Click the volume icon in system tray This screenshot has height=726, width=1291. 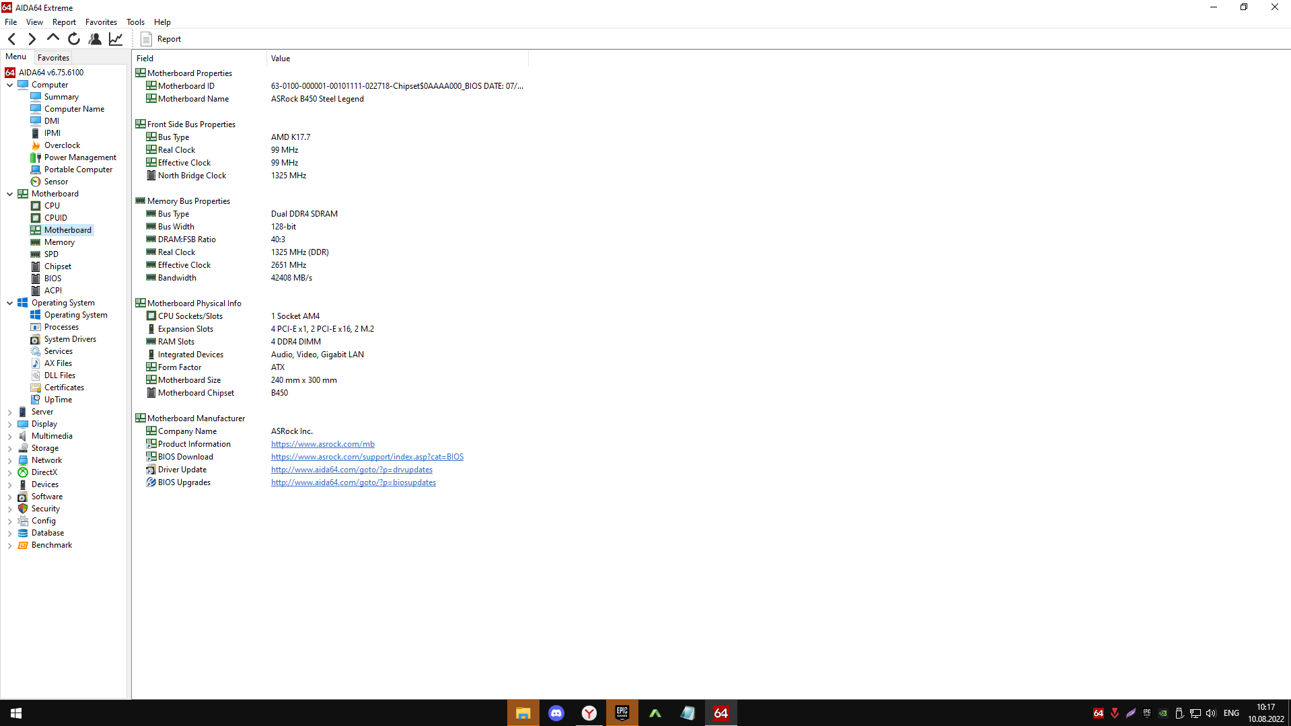click(x=1212, y=713)
